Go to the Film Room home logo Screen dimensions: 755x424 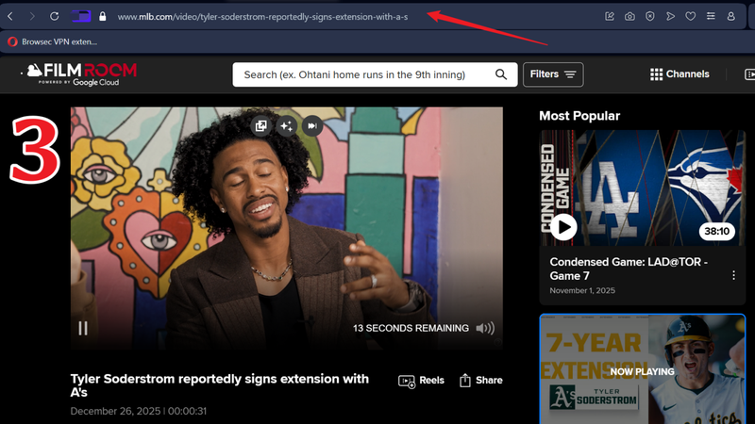(82, 73)
